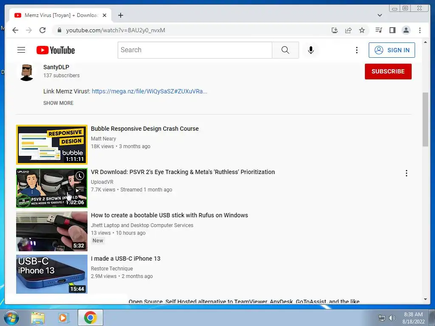Open Chrome three-dot menu
Image resolution: width=435 pixels, height=326 pixels.
pos(420,30)
